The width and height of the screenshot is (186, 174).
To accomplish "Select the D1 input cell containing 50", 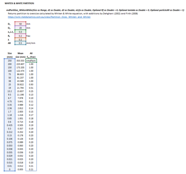I will pyautogui.click(x=20, y=24).
